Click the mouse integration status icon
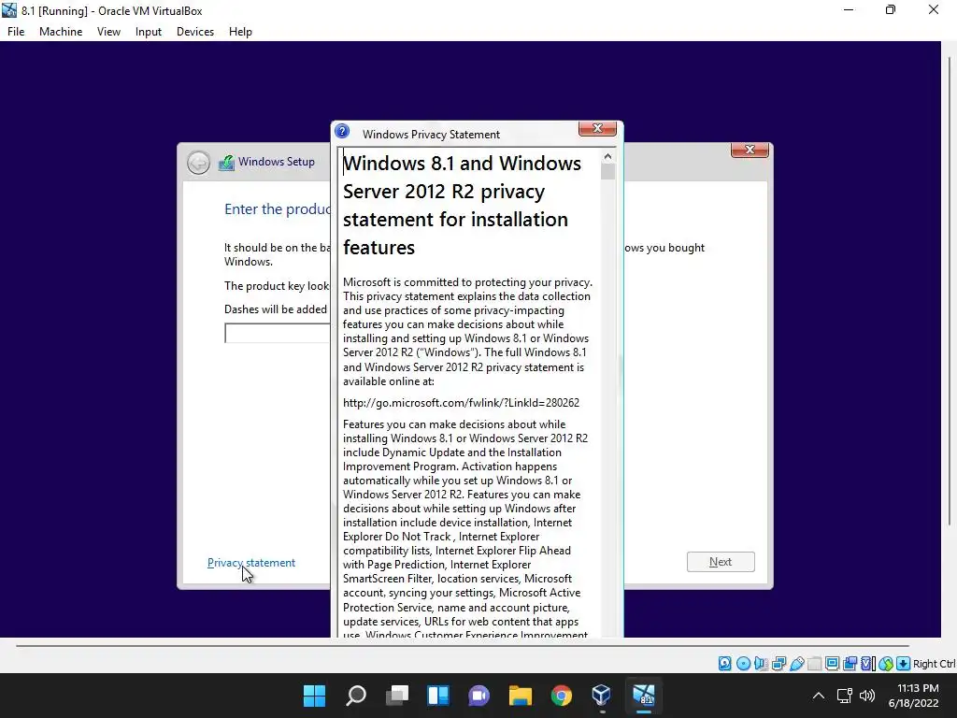957x718 pixels. 886,664
